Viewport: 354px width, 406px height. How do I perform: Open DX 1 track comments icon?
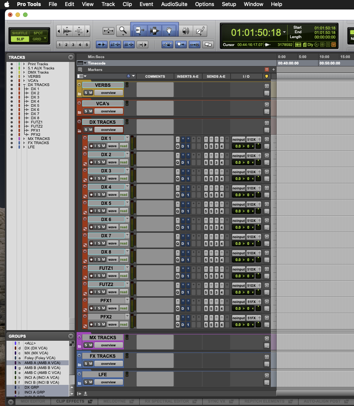(267, 146)
